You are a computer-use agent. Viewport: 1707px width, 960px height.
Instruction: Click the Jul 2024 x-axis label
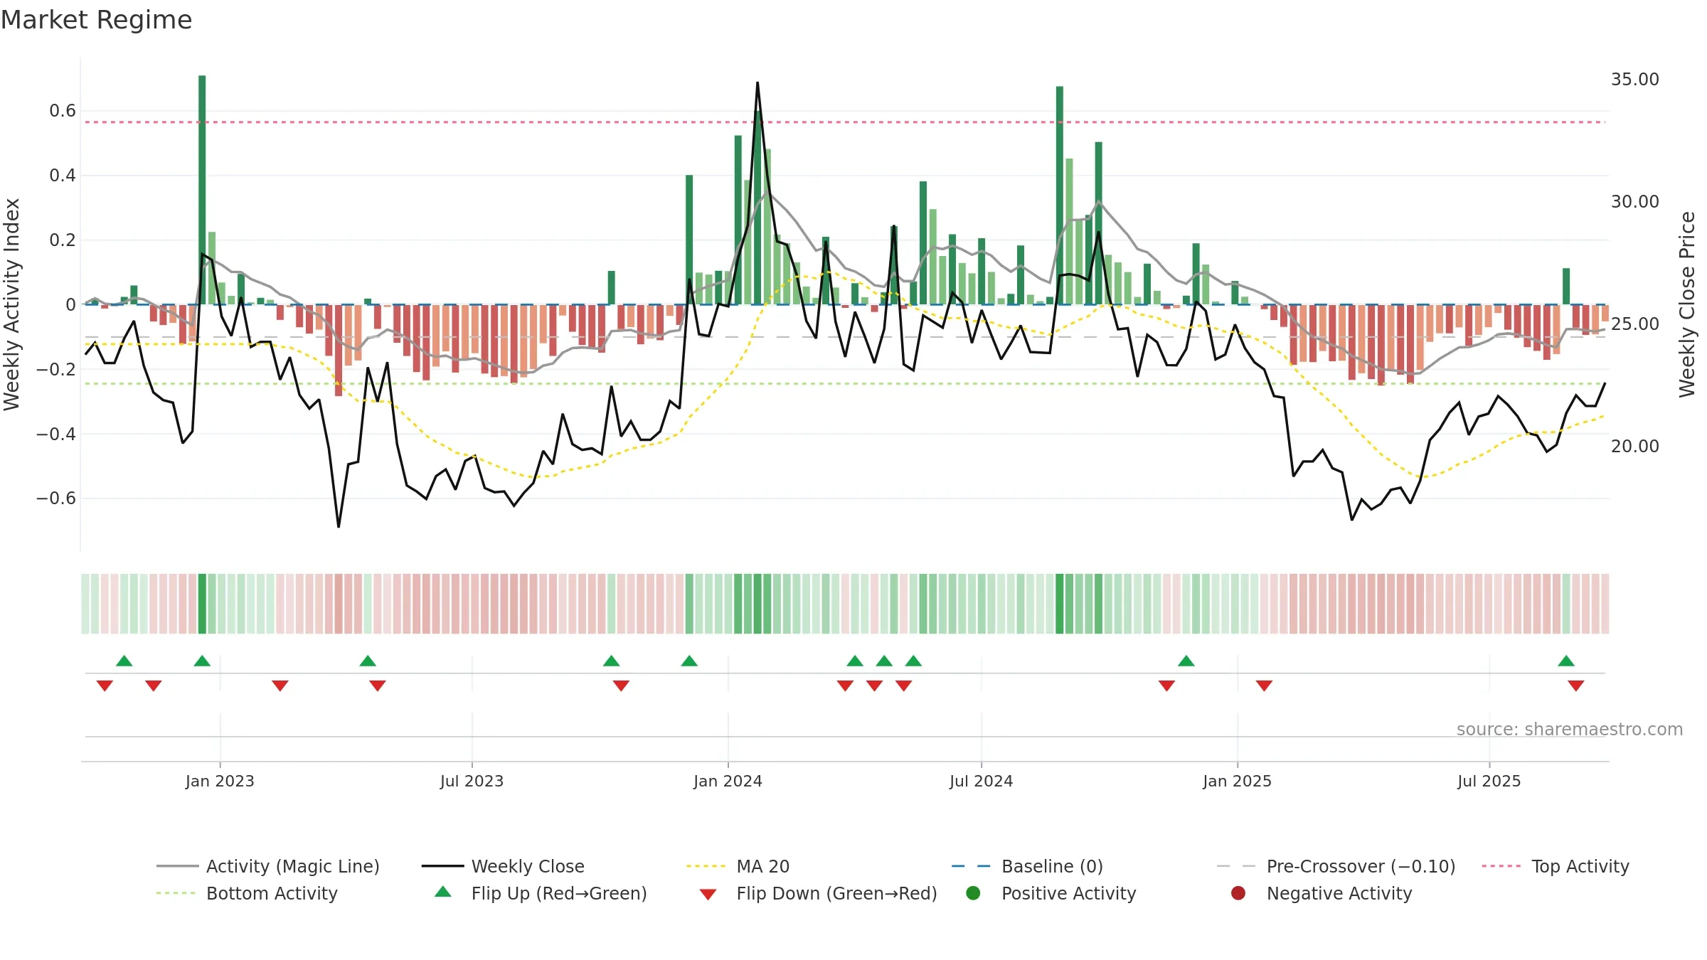[x=981, y=781]
